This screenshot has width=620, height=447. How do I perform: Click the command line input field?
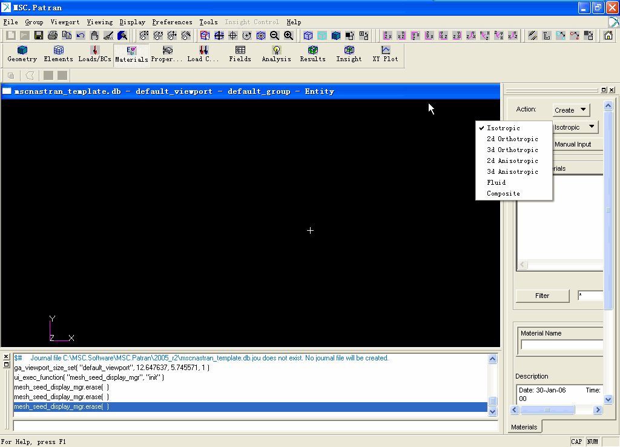(x=256, y=426)
